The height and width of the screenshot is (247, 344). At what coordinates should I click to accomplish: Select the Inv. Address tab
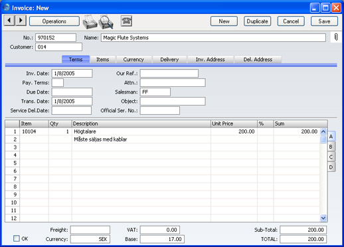211,59
